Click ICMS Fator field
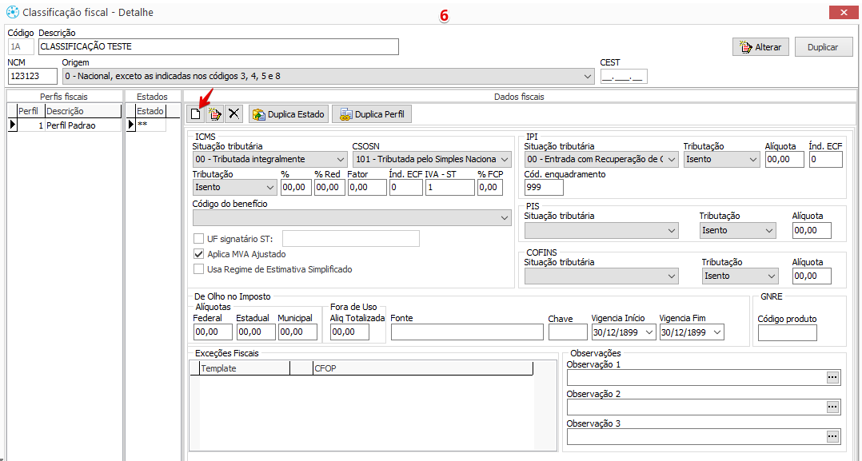 (x=367, y=188)
